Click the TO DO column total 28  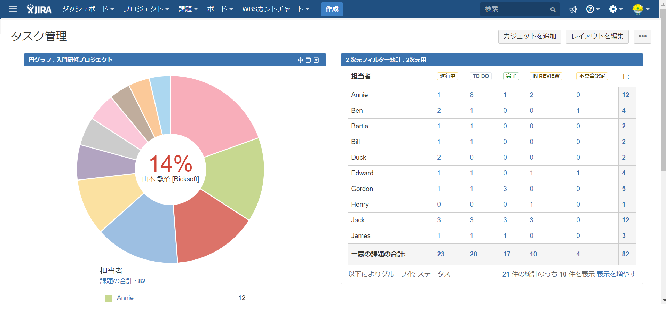(473, 254)
